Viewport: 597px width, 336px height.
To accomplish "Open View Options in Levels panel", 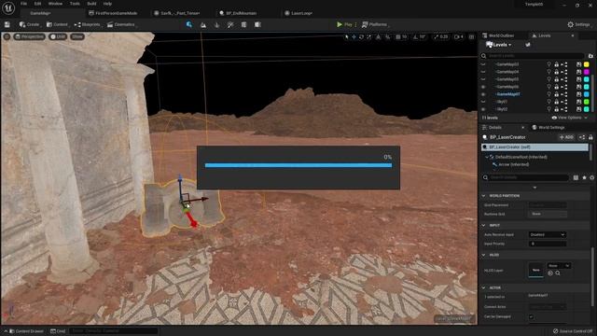I will point(570,118).
